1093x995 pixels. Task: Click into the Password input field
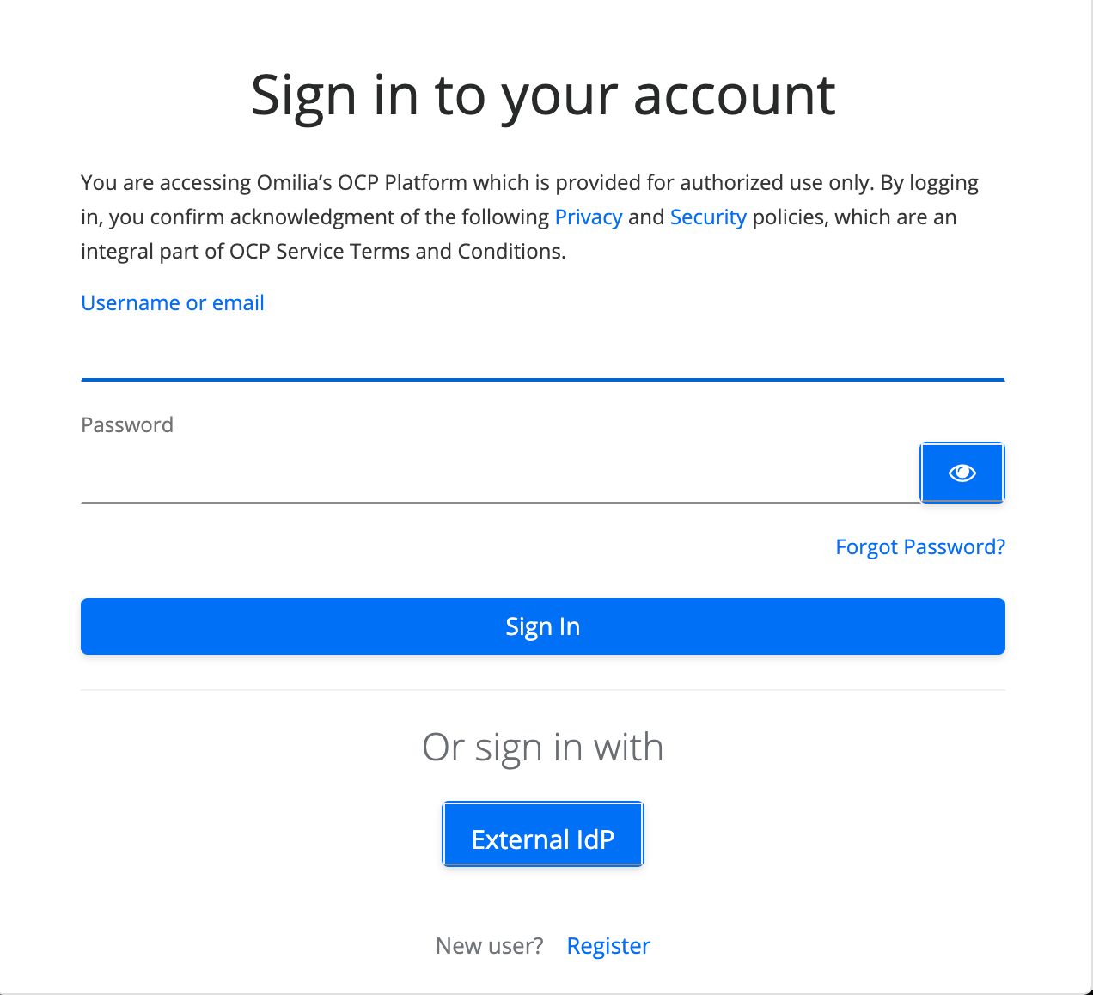[x=498, y=475]
